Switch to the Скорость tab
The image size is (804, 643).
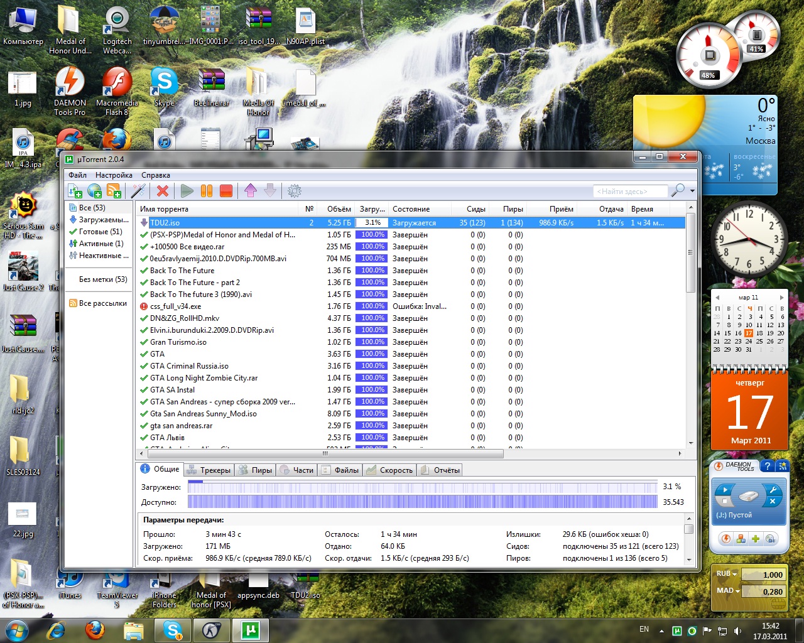[x=389, y=470]
